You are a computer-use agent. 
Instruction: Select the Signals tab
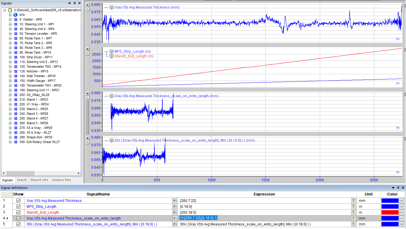pyautogui.click(x=7, y=180)
